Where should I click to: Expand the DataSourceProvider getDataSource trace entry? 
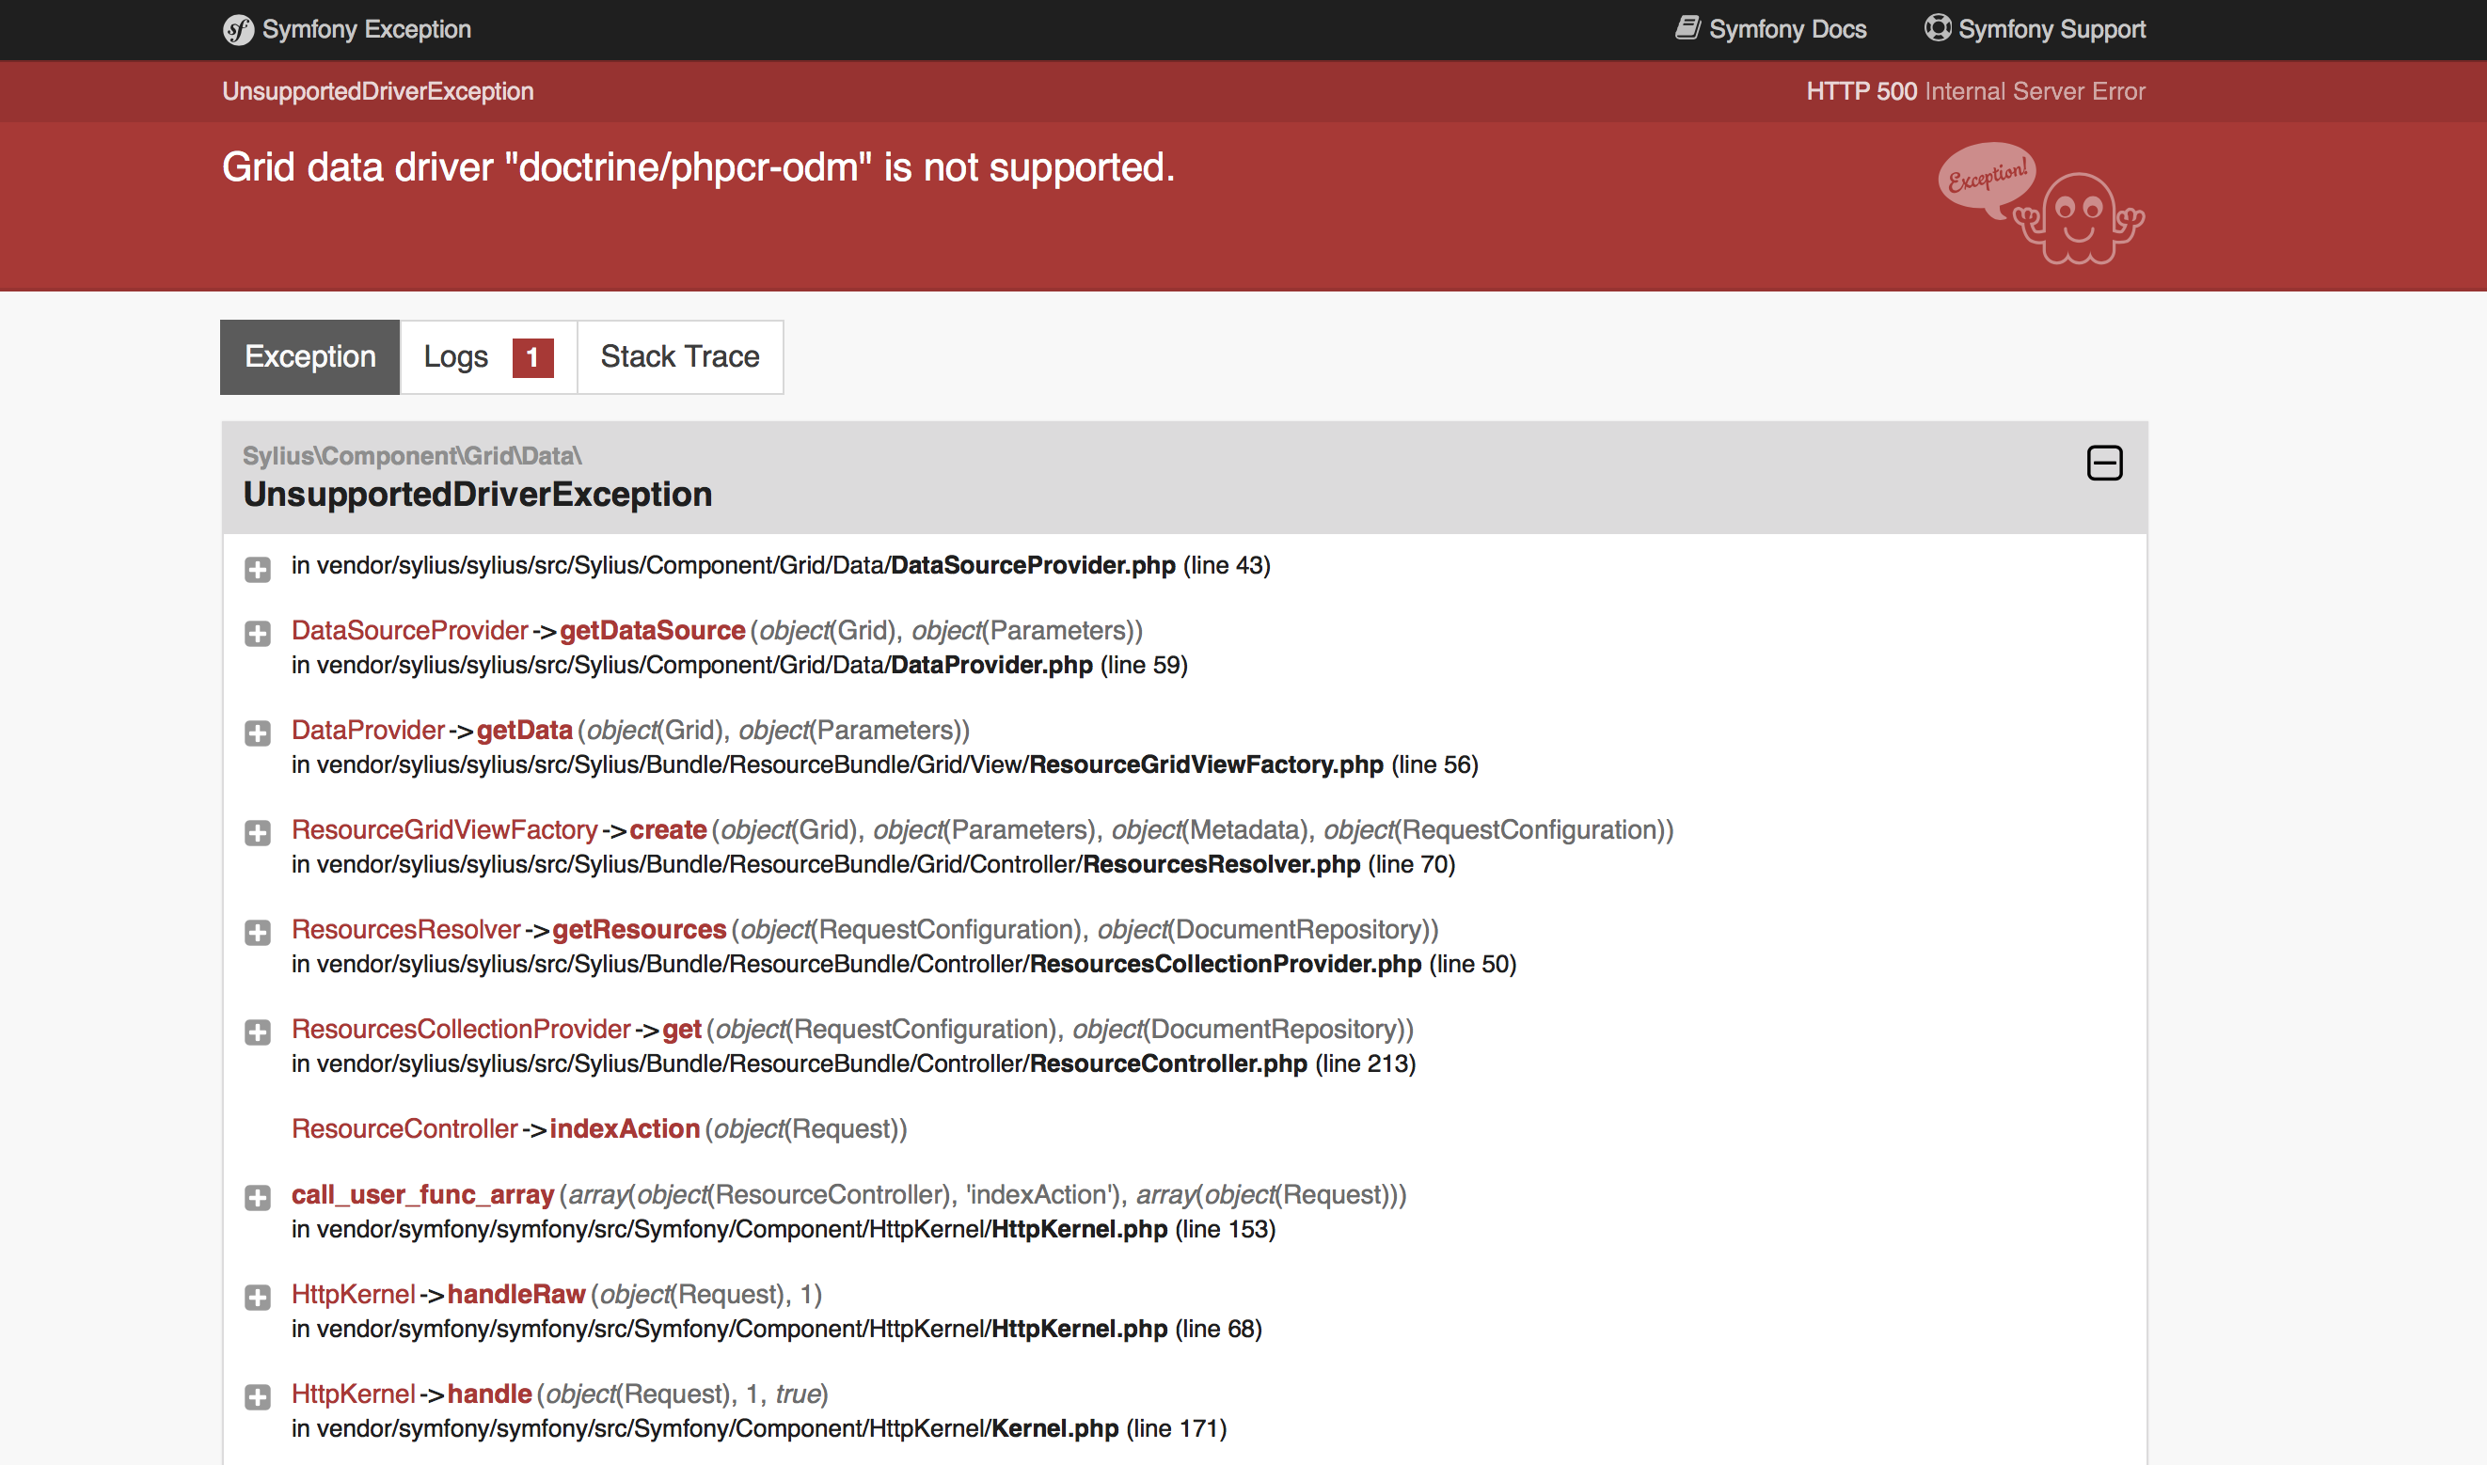(258, 634)
